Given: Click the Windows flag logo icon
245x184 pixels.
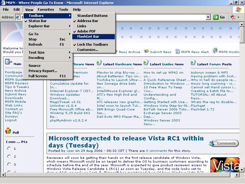Looking at the screenshot, I should click(x=239, y=10).
